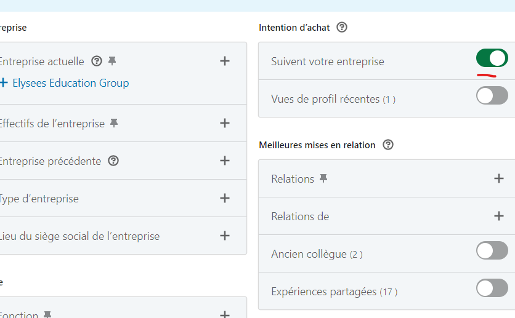Click help icon next to Intention d'achat

[343, 28]
